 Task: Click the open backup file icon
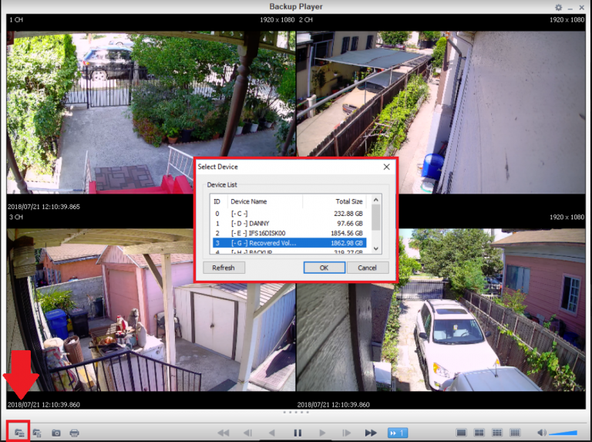(37, 433)
